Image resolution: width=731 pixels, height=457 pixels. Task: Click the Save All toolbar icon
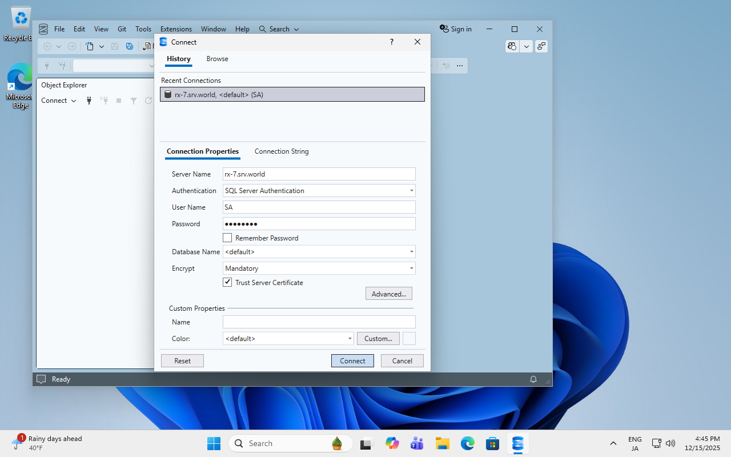coord(130,46)
